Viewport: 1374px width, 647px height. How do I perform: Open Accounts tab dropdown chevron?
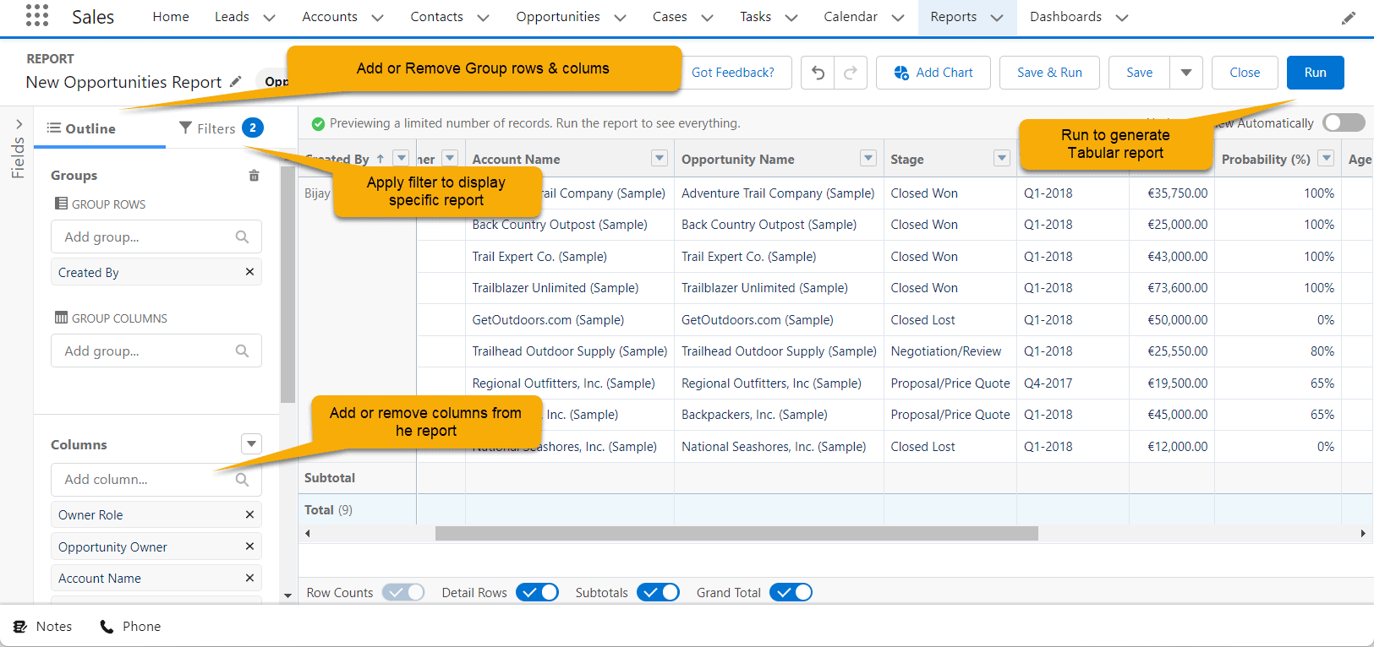[x=377, y=18]
